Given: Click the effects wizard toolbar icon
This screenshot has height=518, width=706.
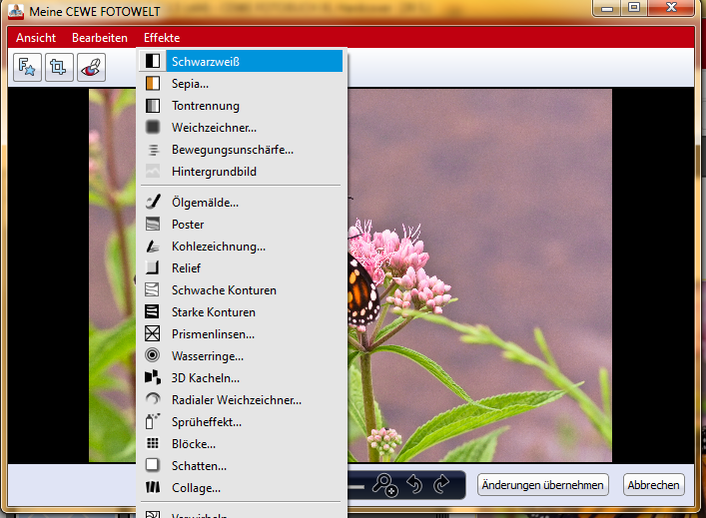Looking at the screenshot, I should (x=28, y=68).
